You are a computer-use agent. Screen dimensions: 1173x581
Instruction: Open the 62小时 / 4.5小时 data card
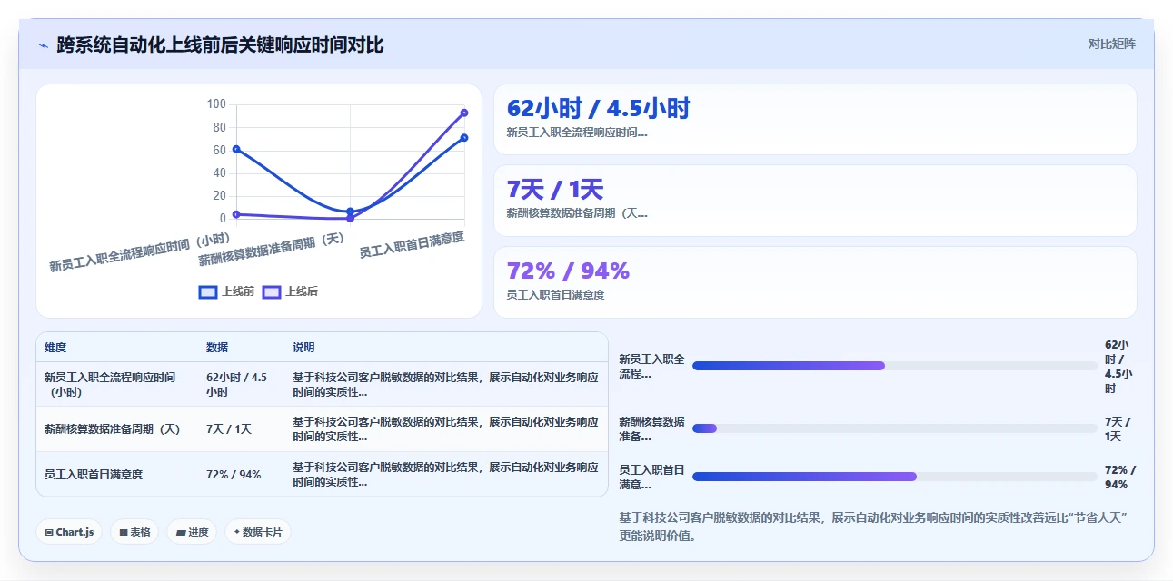[x=815, y=120]
